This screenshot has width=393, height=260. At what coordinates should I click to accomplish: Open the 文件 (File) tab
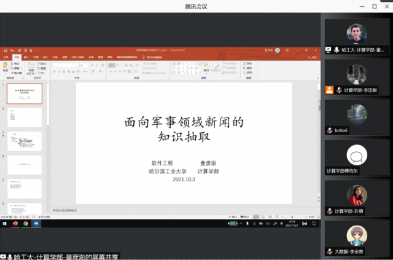coord(6,57)
